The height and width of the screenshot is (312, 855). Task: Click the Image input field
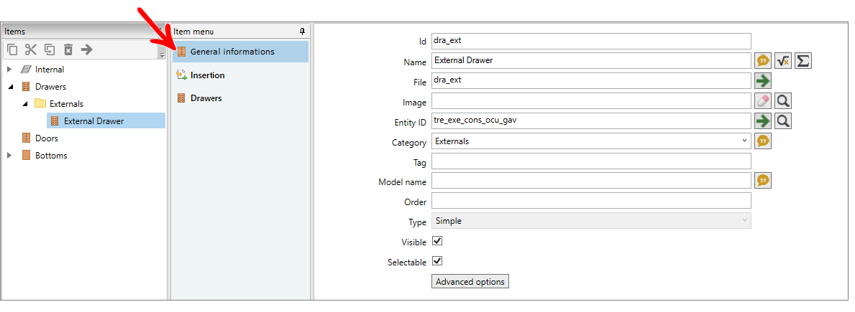point(591,100)
